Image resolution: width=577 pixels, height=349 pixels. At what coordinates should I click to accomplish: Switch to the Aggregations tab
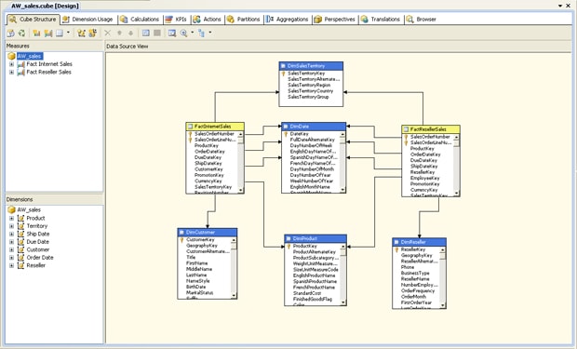(x=288, y=20)
